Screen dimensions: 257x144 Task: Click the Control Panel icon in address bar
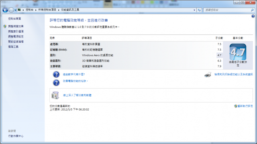[x=19, y=10]
